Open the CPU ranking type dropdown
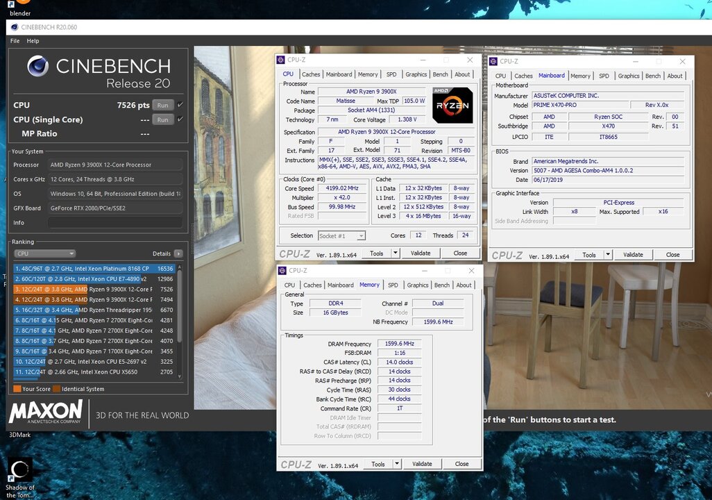This screenshot has height=500, width=712. click(45, 253)
